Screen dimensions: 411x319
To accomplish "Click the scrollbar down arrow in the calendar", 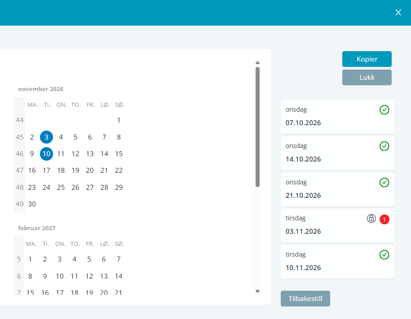I will point(257,291).
